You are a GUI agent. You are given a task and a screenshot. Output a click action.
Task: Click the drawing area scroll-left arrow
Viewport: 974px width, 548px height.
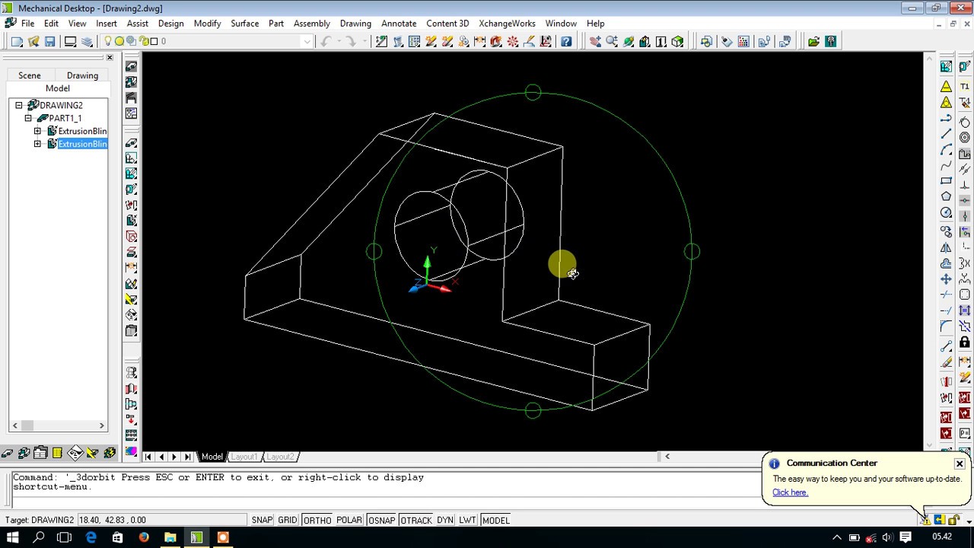pyautogui.click(x=667, y=457)
